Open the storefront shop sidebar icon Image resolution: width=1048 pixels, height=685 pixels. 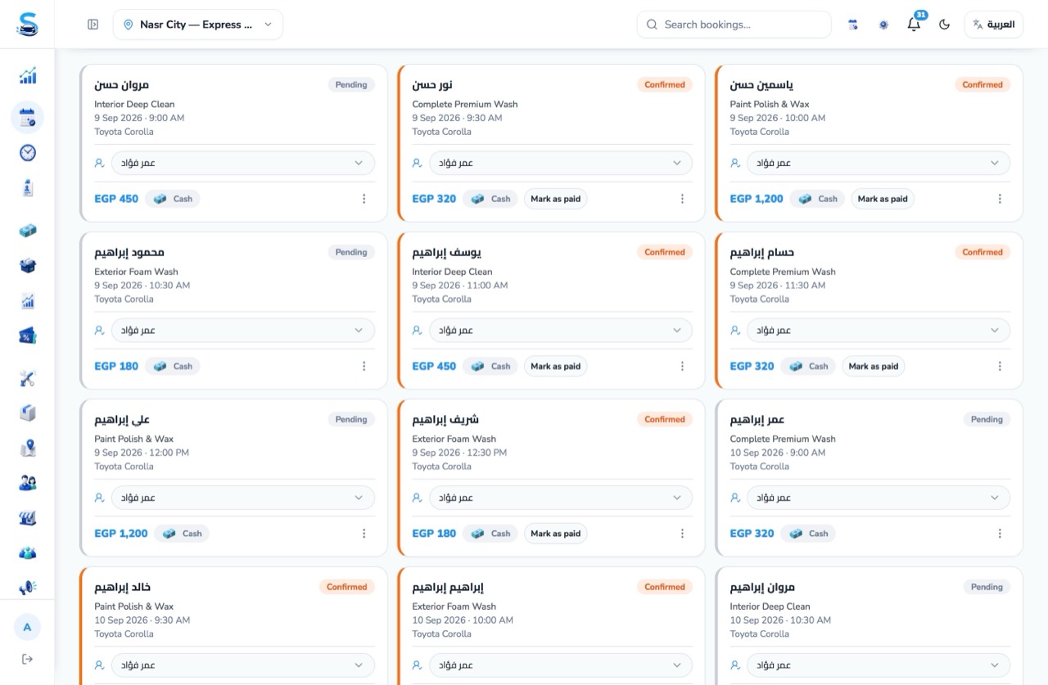coord(27,518)
